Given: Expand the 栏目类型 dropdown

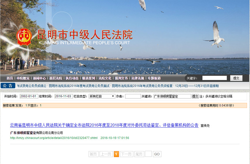Looking at the screenshot, I should 102,96.
